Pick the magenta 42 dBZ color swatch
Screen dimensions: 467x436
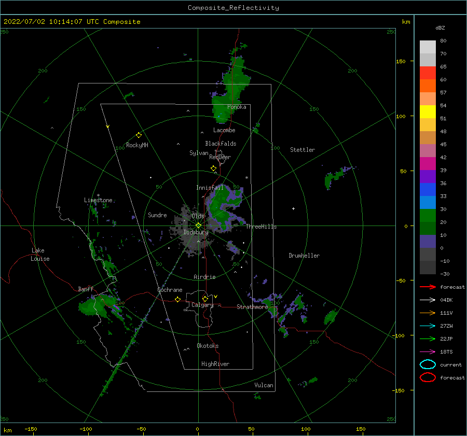coord(428,163)
